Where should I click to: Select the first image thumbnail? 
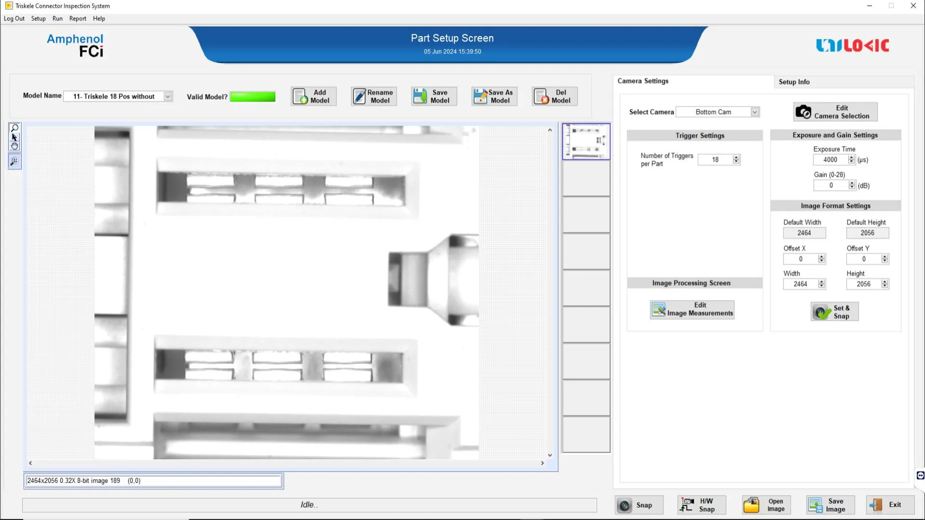(586, 142)
